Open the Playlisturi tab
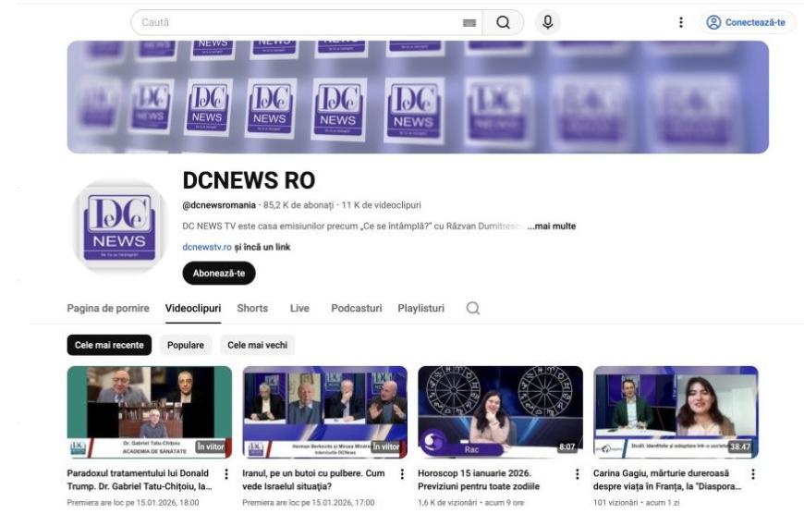 coord(420,309)
